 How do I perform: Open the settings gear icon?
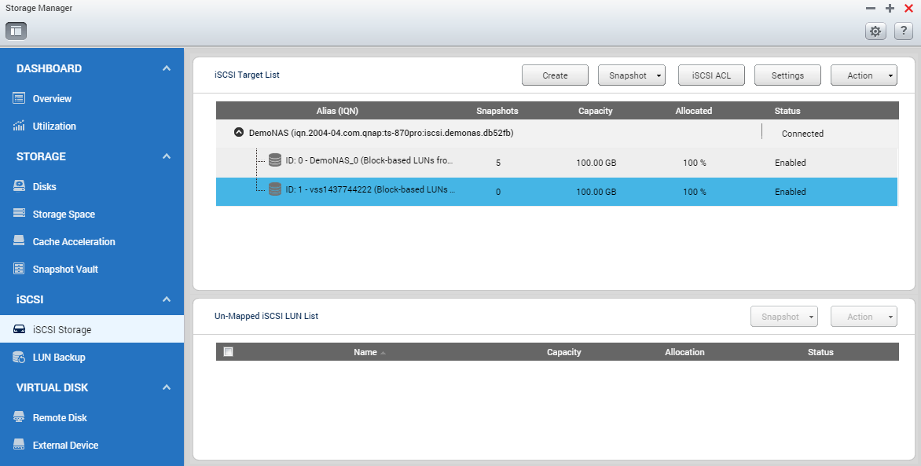(x=875, y=31)
